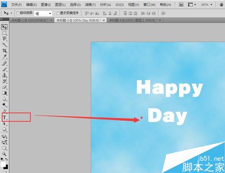Image resolution: width=225 pixels, height=173 pixels.
Task: Select the History Brush tool
Action: pyautogui.click(x=4, y=81)
